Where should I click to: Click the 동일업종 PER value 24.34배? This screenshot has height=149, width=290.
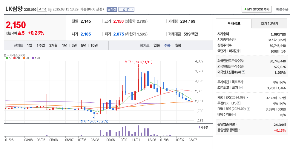click(280, 125)
